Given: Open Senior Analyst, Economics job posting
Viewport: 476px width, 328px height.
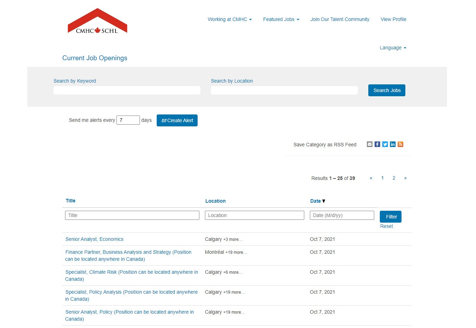Looking at the screenshot, I should coord(94,239).
